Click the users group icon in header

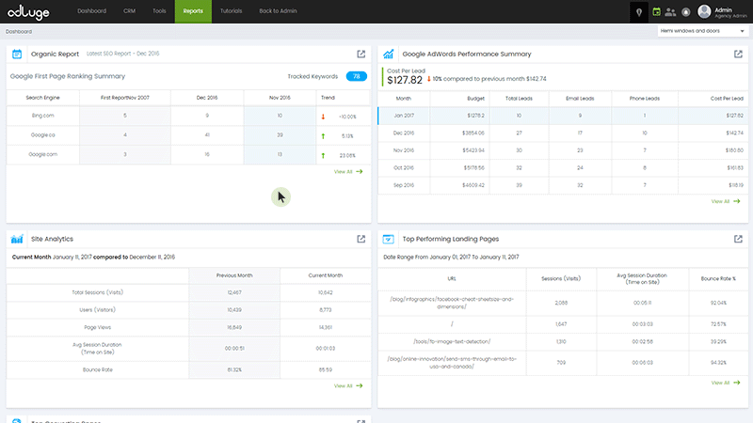pyautogui.click(x=670, y=12)
